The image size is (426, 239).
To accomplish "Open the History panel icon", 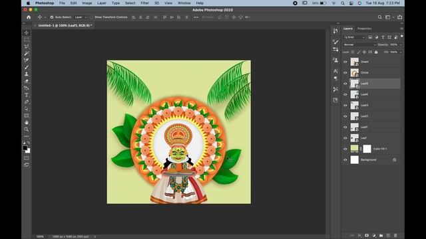I will point(335,31).
